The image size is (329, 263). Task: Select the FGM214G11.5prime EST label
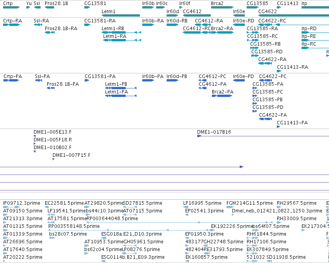(x=250, y=203)
